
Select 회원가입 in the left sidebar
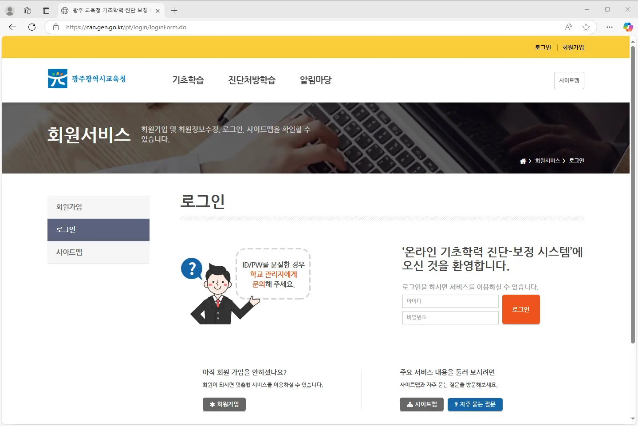tap(69, 207)
